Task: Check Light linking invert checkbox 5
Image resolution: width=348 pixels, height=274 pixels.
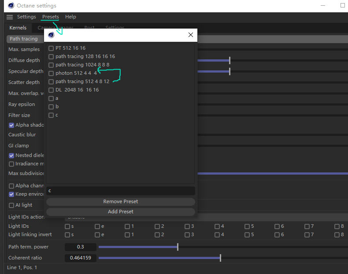Action: click(247, 235)
